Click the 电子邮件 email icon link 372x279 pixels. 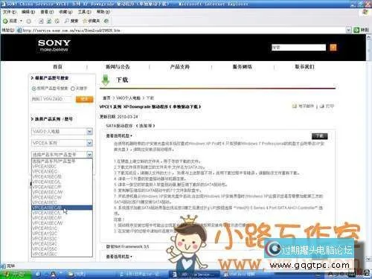(x=303, y=106)
